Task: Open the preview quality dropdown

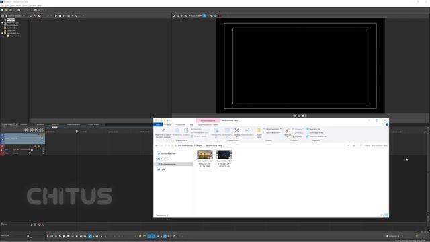Action: (x=196, y=16)
